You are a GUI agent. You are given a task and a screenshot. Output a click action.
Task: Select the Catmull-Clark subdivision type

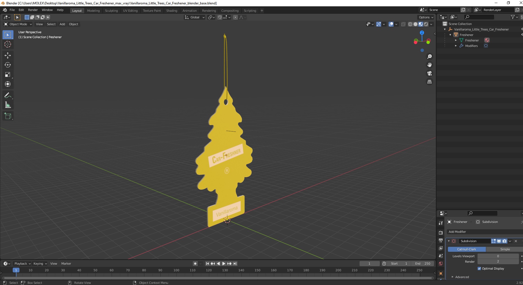tap(467, 249)
